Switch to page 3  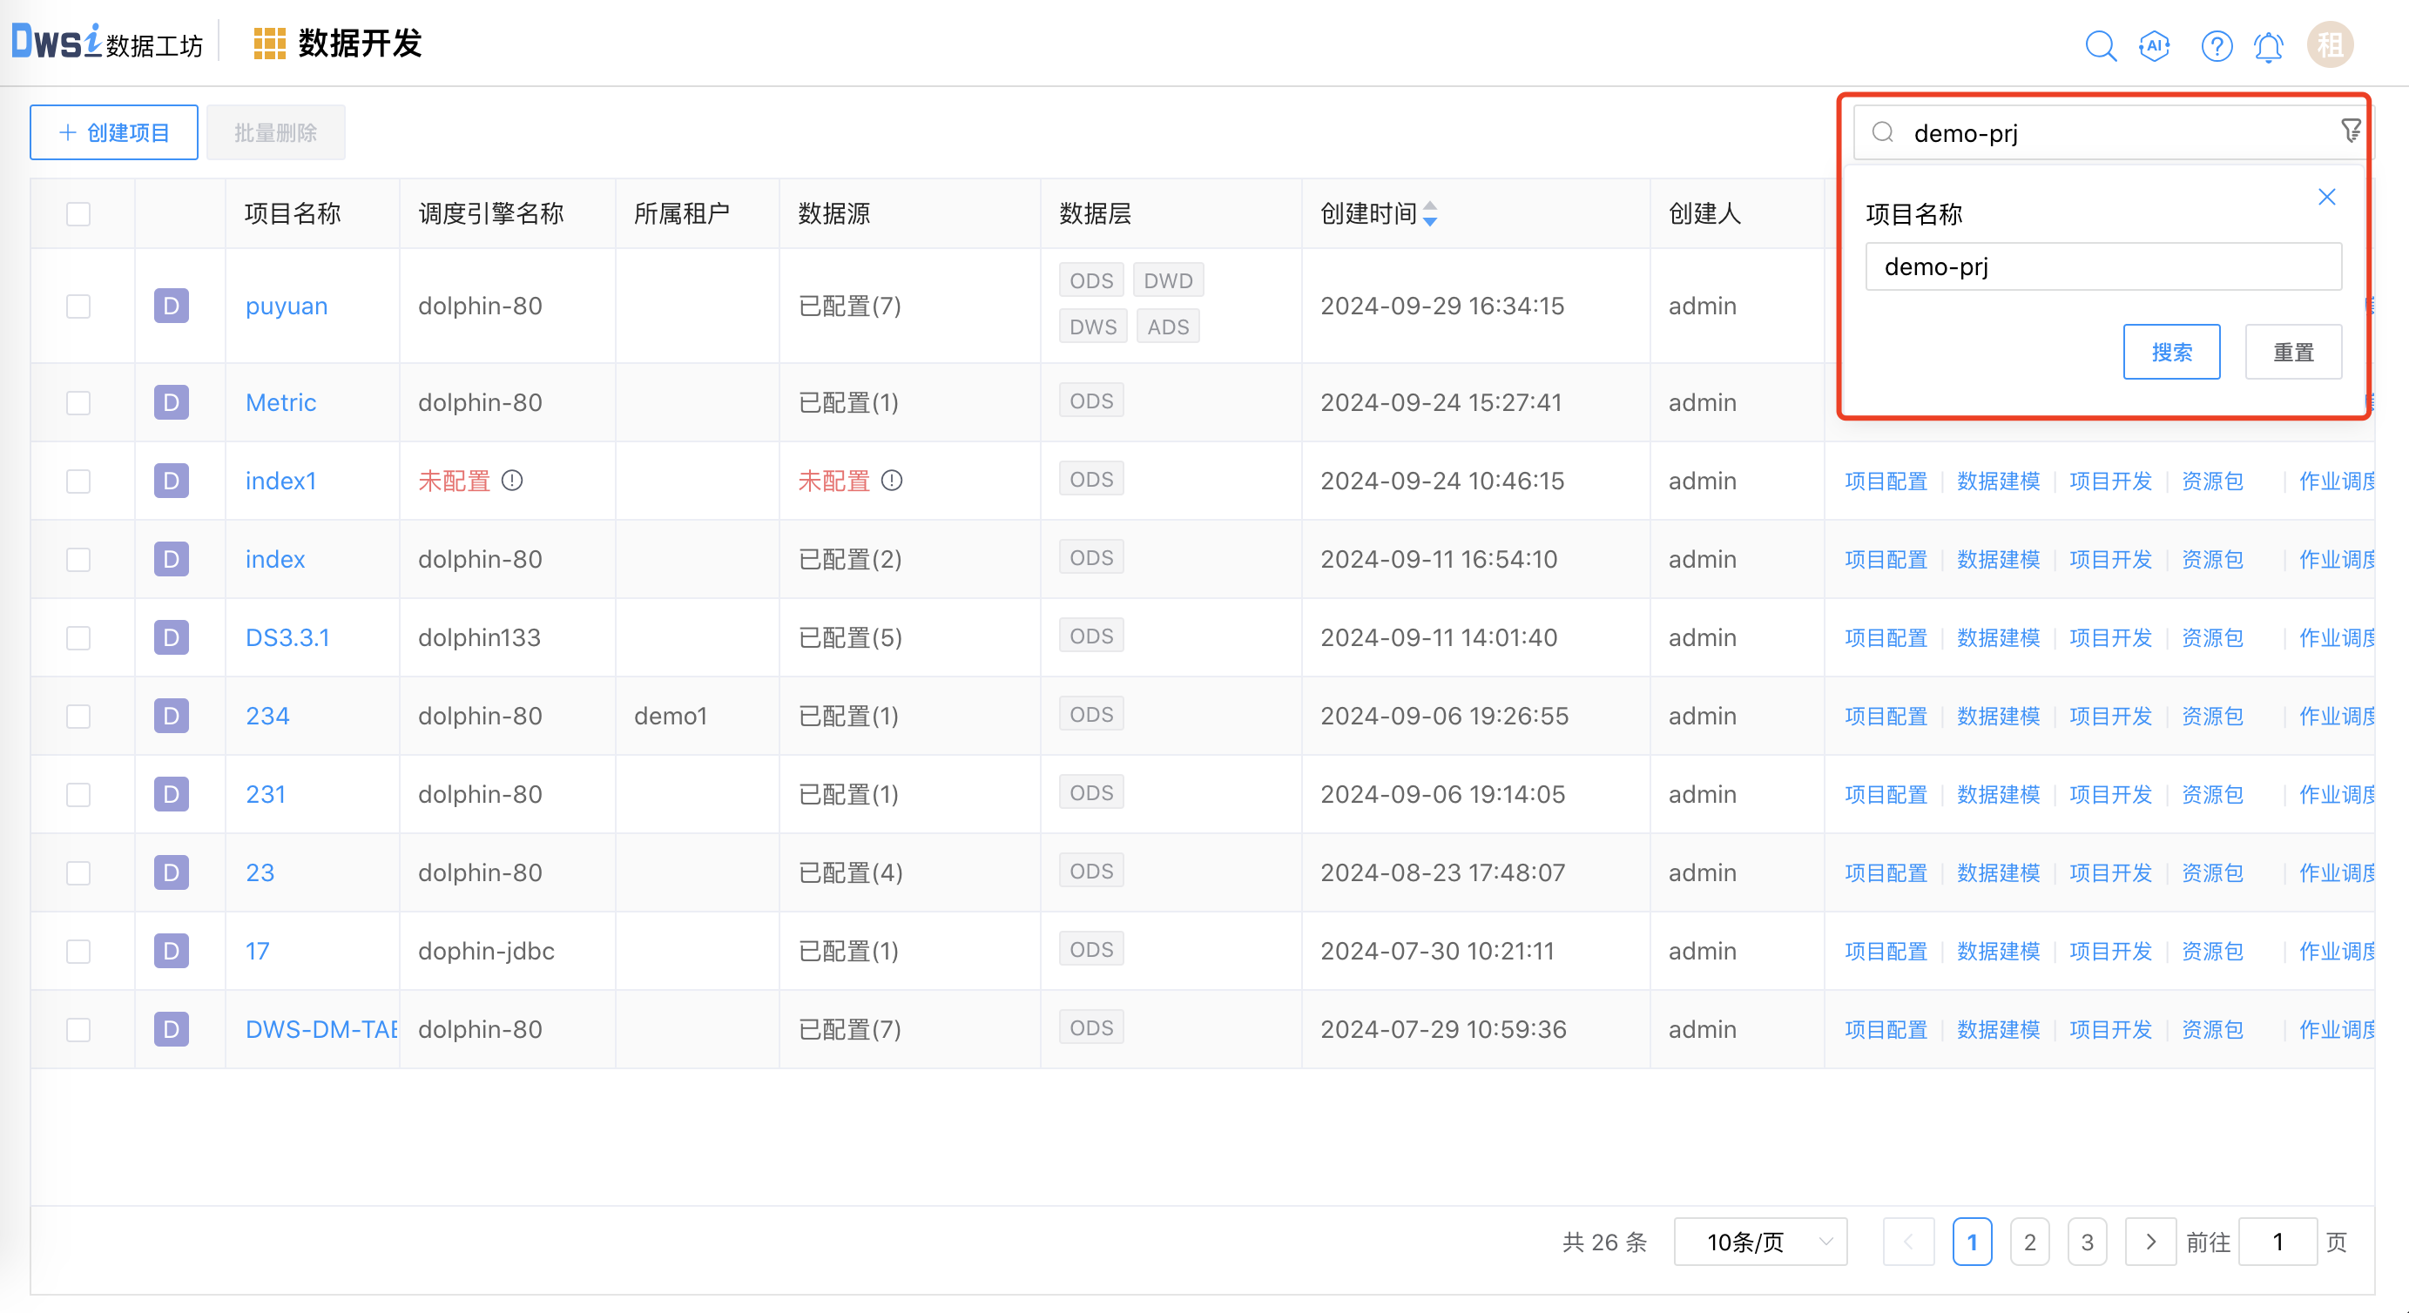click(2087, 1242)
